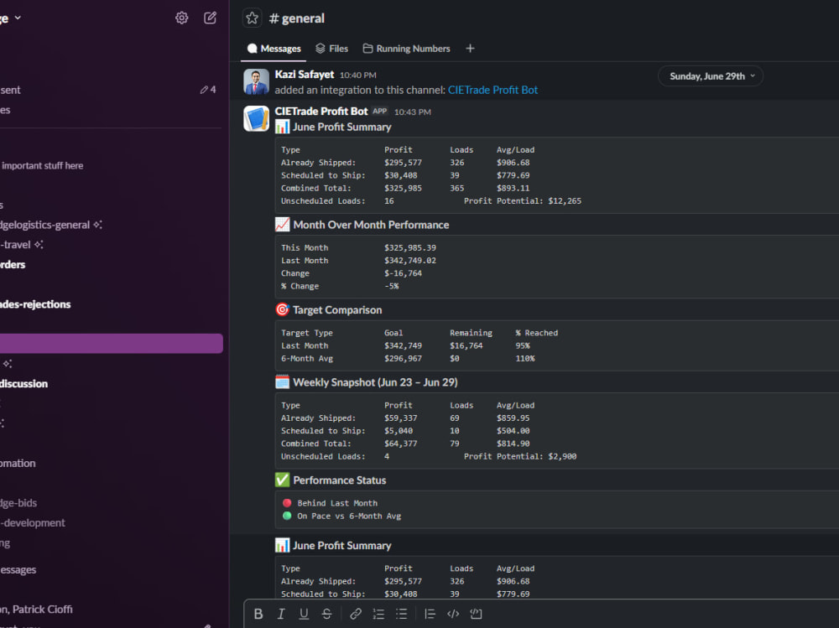Click the drafts pencil icon with count 4
Image resolution: width=839 pixels, height=628 pixels.
point(208,90)
